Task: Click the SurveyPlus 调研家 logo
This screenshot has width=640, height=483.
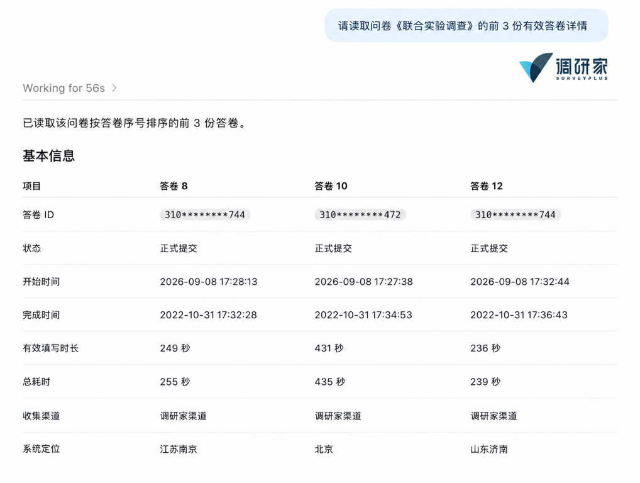Action: pyautogui.click(x=563, y=67)
